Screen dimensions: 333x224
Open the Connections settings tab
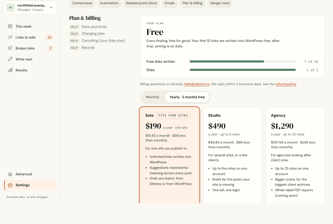[82, 3]
